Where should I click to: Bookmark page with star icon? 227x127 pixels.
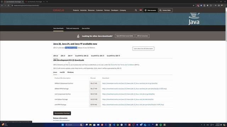coord(194,6)
